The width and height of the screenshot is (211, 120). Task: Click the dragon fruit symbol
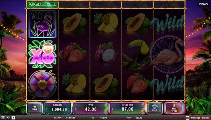click(106, 52)
